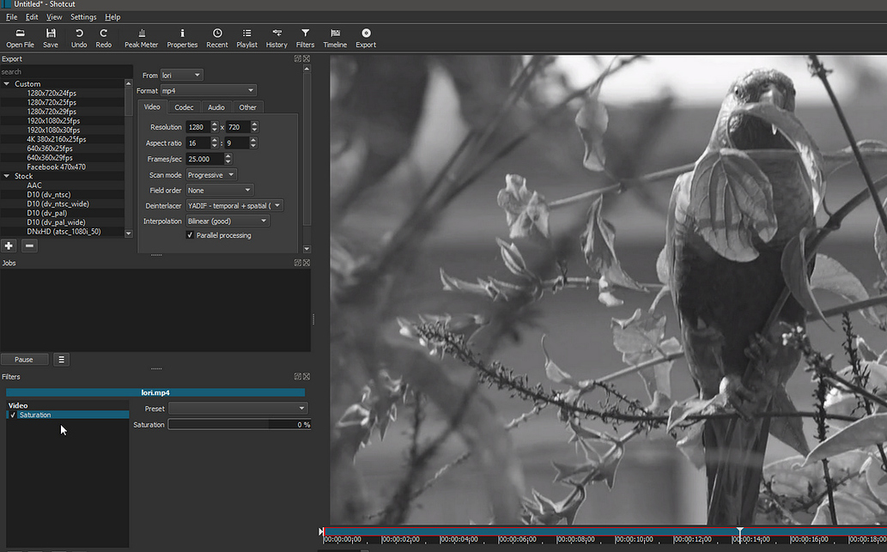Collapse the Stock presets section

[8, 175]
